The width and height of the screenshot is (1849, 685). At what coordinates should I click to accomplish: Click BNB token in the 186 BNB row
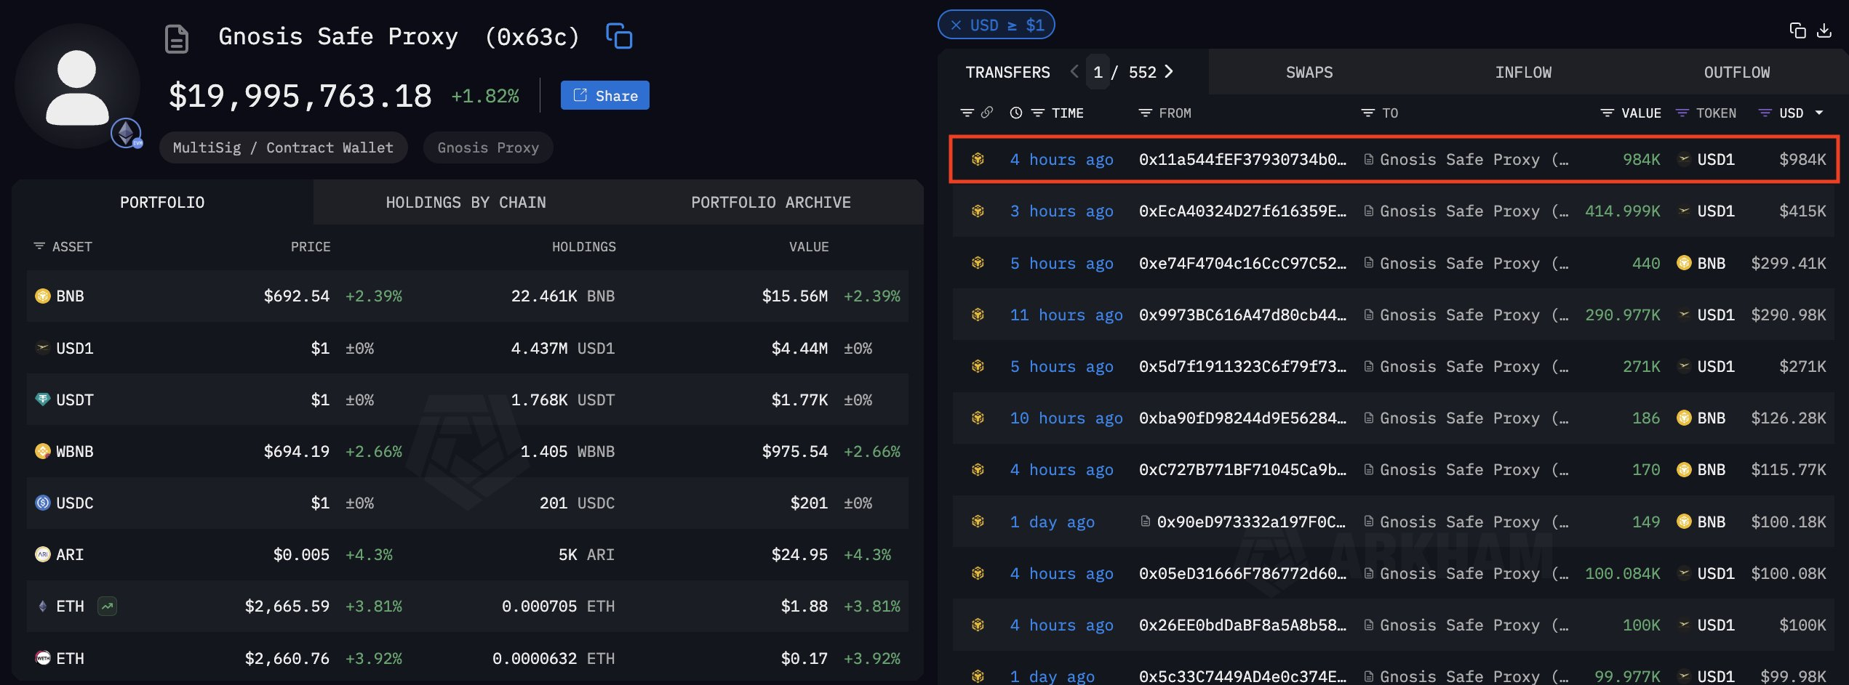1701,418
